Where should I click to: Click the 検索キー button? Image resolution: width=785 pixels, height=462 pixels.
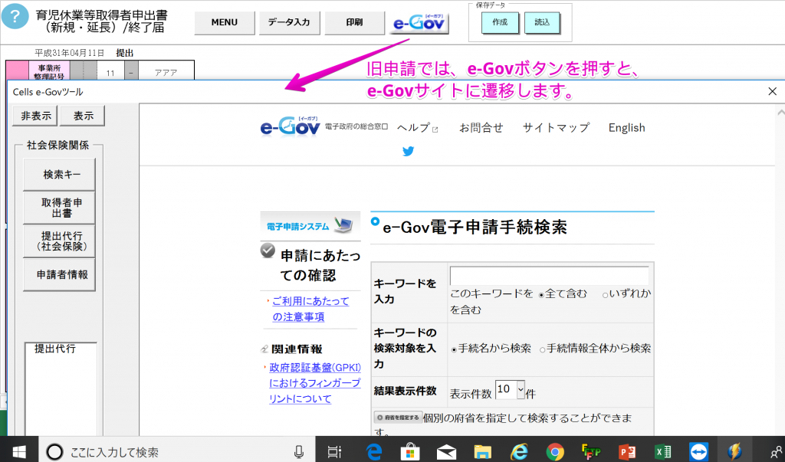point(60,174)
